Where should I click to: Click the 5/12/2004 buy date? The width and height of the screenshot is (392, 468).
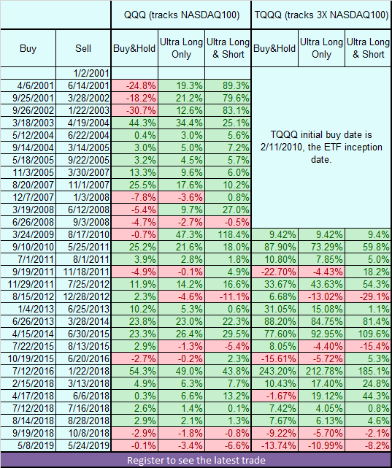click(x=28, y=135)
